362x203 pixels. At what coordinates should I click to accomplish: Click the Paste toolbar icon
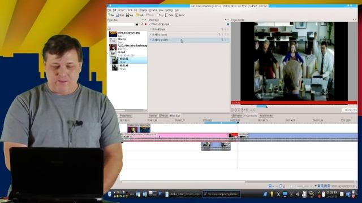[170, 15]
